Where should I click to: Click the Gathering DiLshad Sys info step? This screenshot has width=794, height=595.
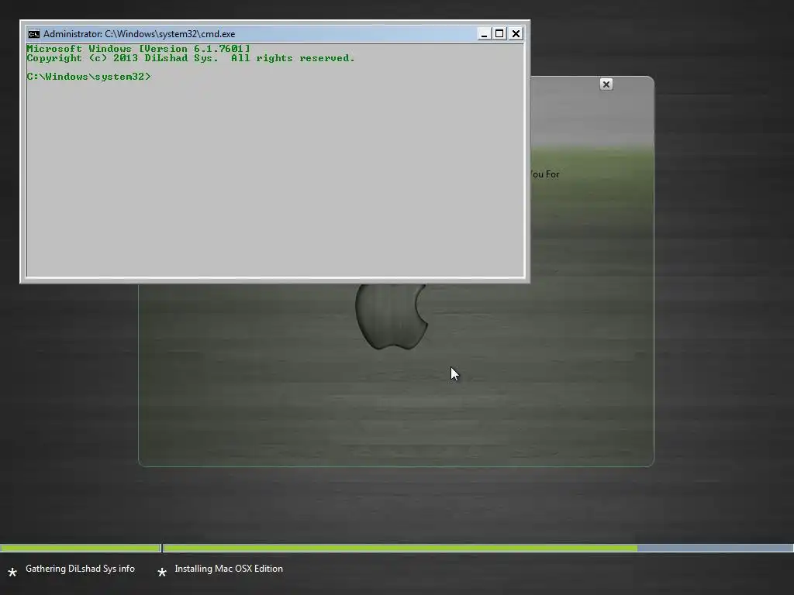point(80,569)
